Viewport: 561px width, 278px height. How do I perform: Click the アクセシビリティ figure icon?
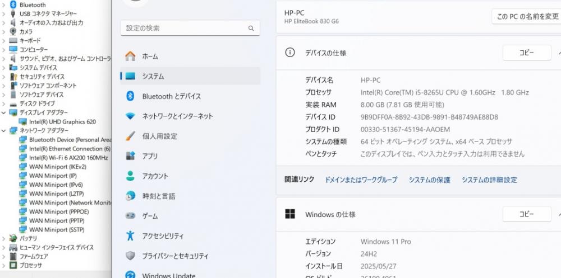[130, 235]
